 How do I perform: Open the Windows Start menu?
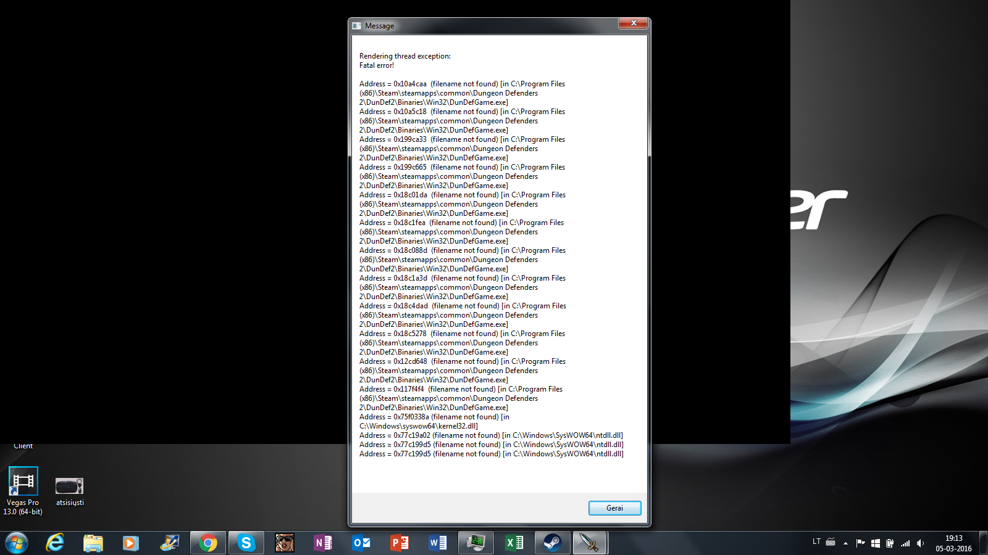click(17, 543)
